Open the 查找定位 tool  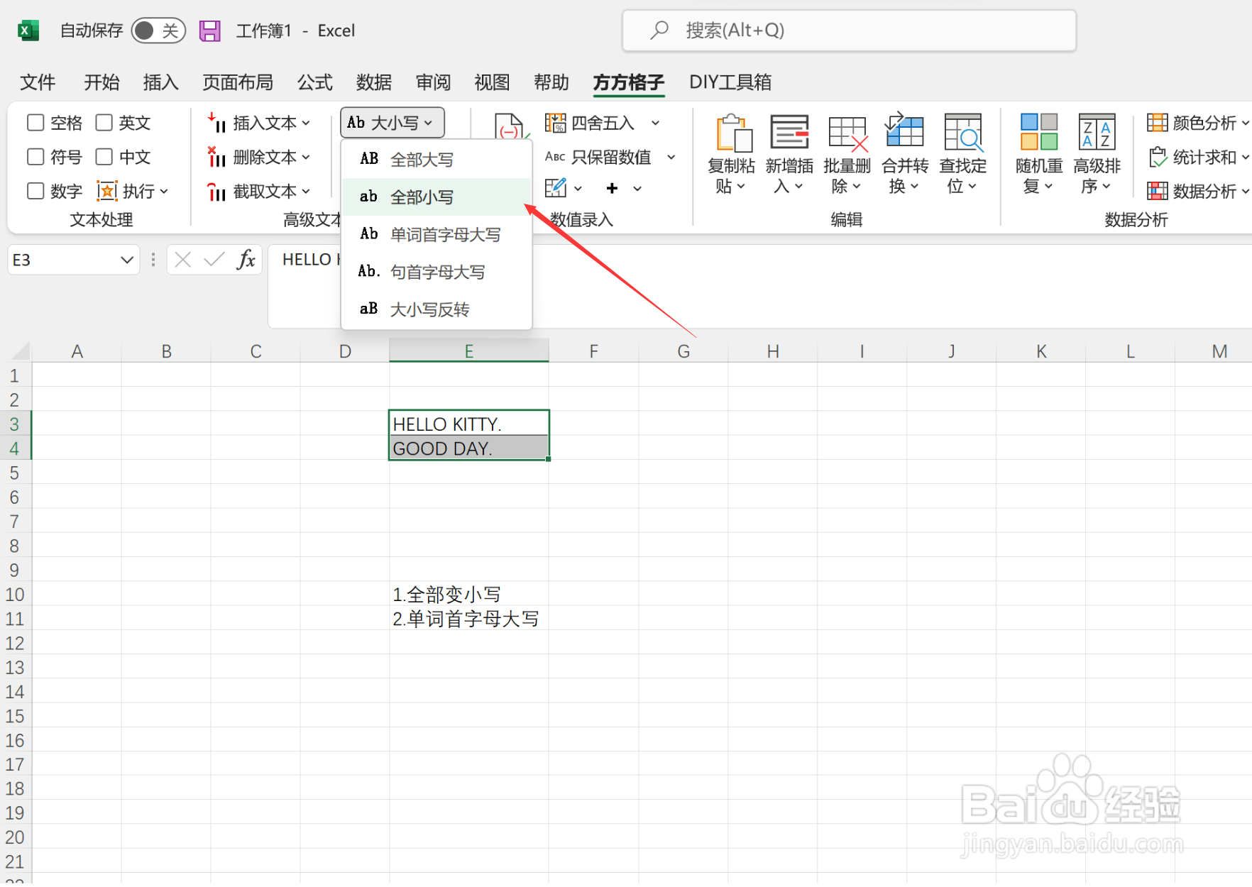coord(962,152)
